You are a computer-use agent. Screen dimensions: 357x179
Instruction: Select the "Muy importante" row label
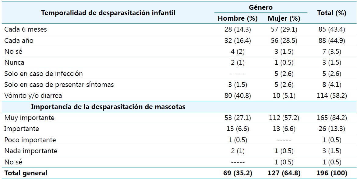point(29,118)
